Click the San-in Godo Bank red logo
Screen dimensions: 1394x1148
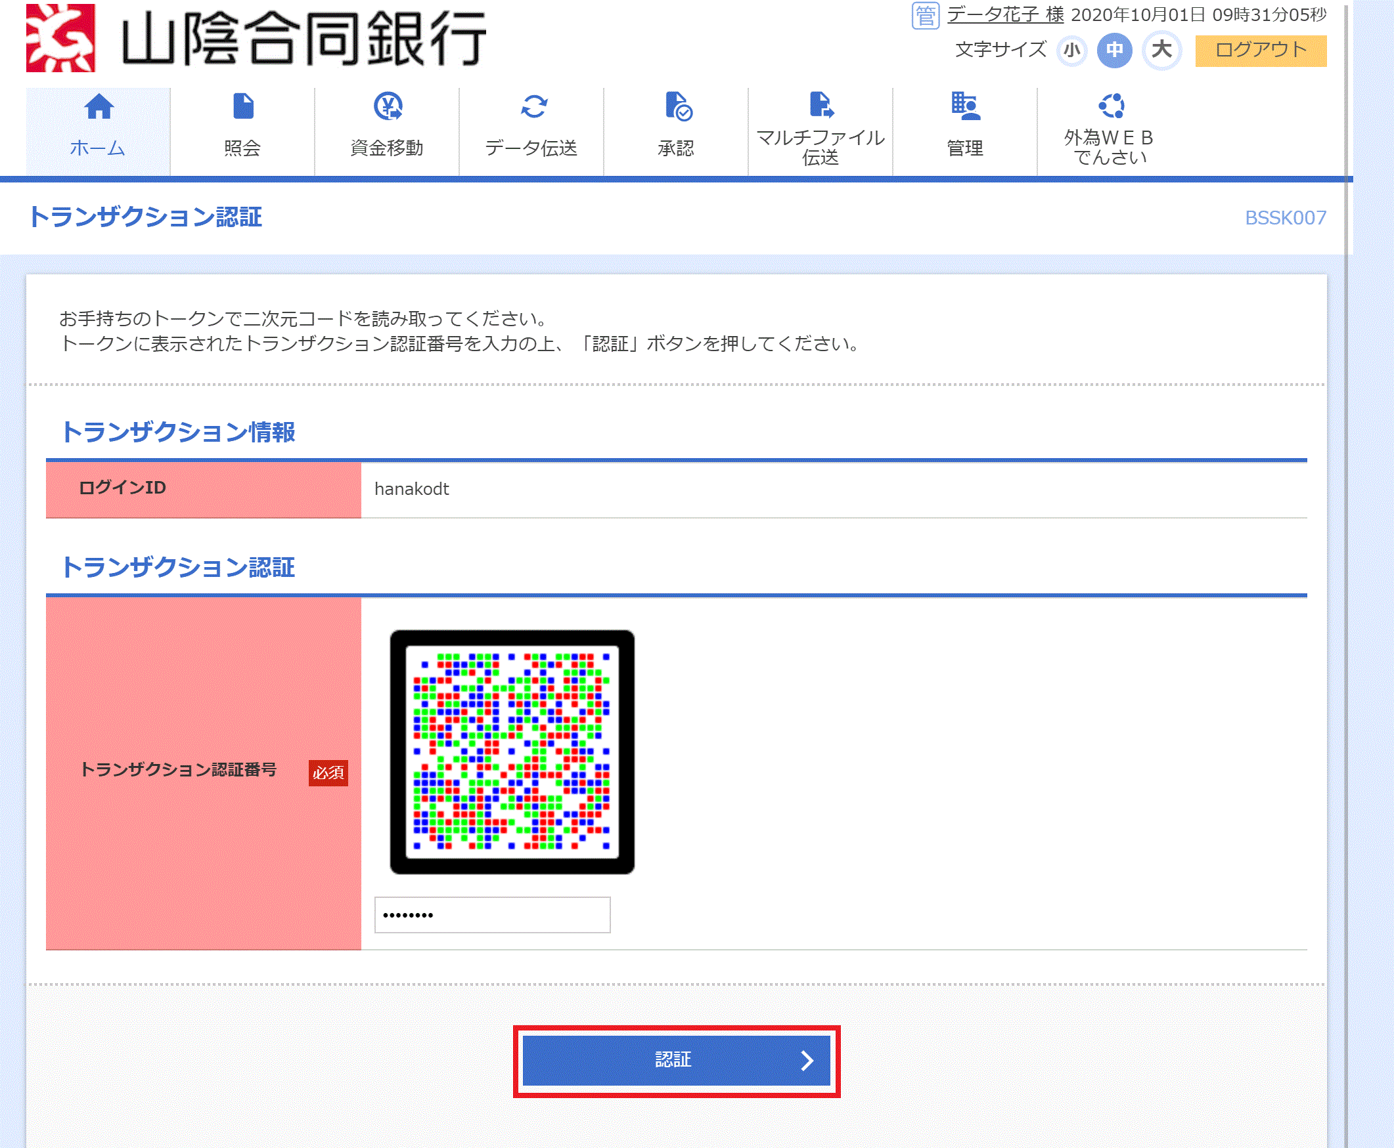click(60, 37)
